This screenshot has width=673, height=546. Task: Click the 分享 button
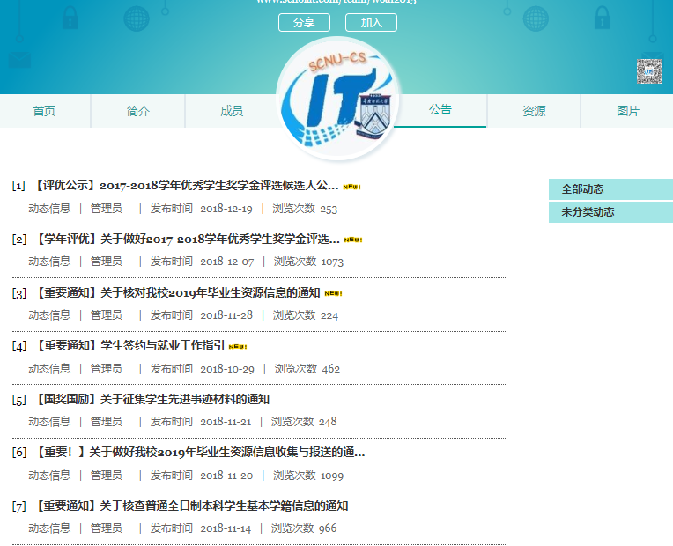304,23
